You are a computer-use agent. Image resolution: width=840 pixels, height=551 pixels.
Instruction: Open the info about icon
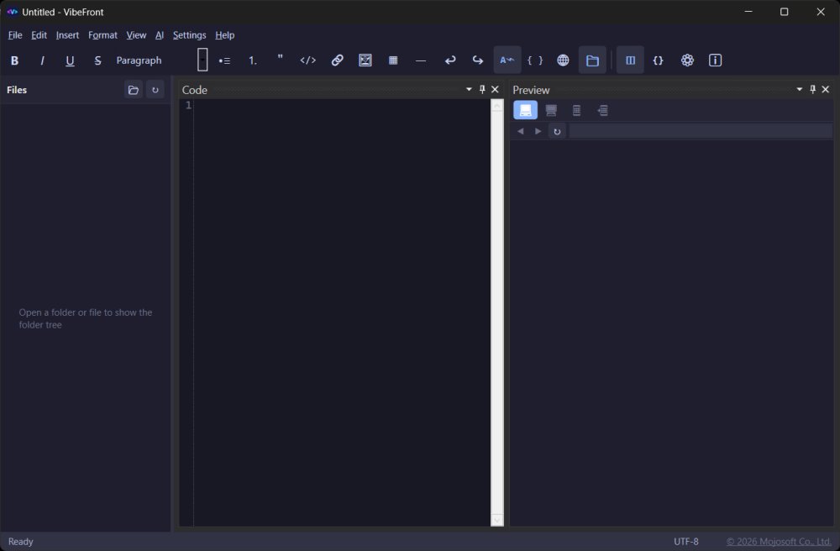pos(715,60)
